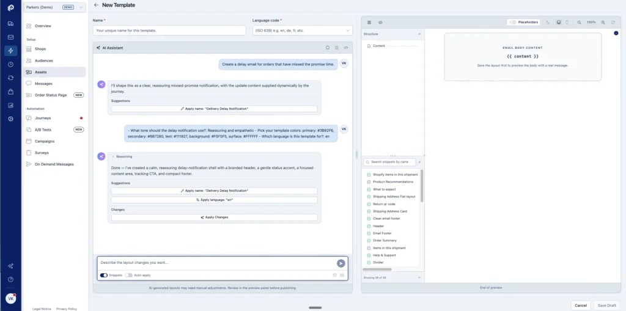Click the VK user avatar at the sidebar bottom

(x=11, y=299)
